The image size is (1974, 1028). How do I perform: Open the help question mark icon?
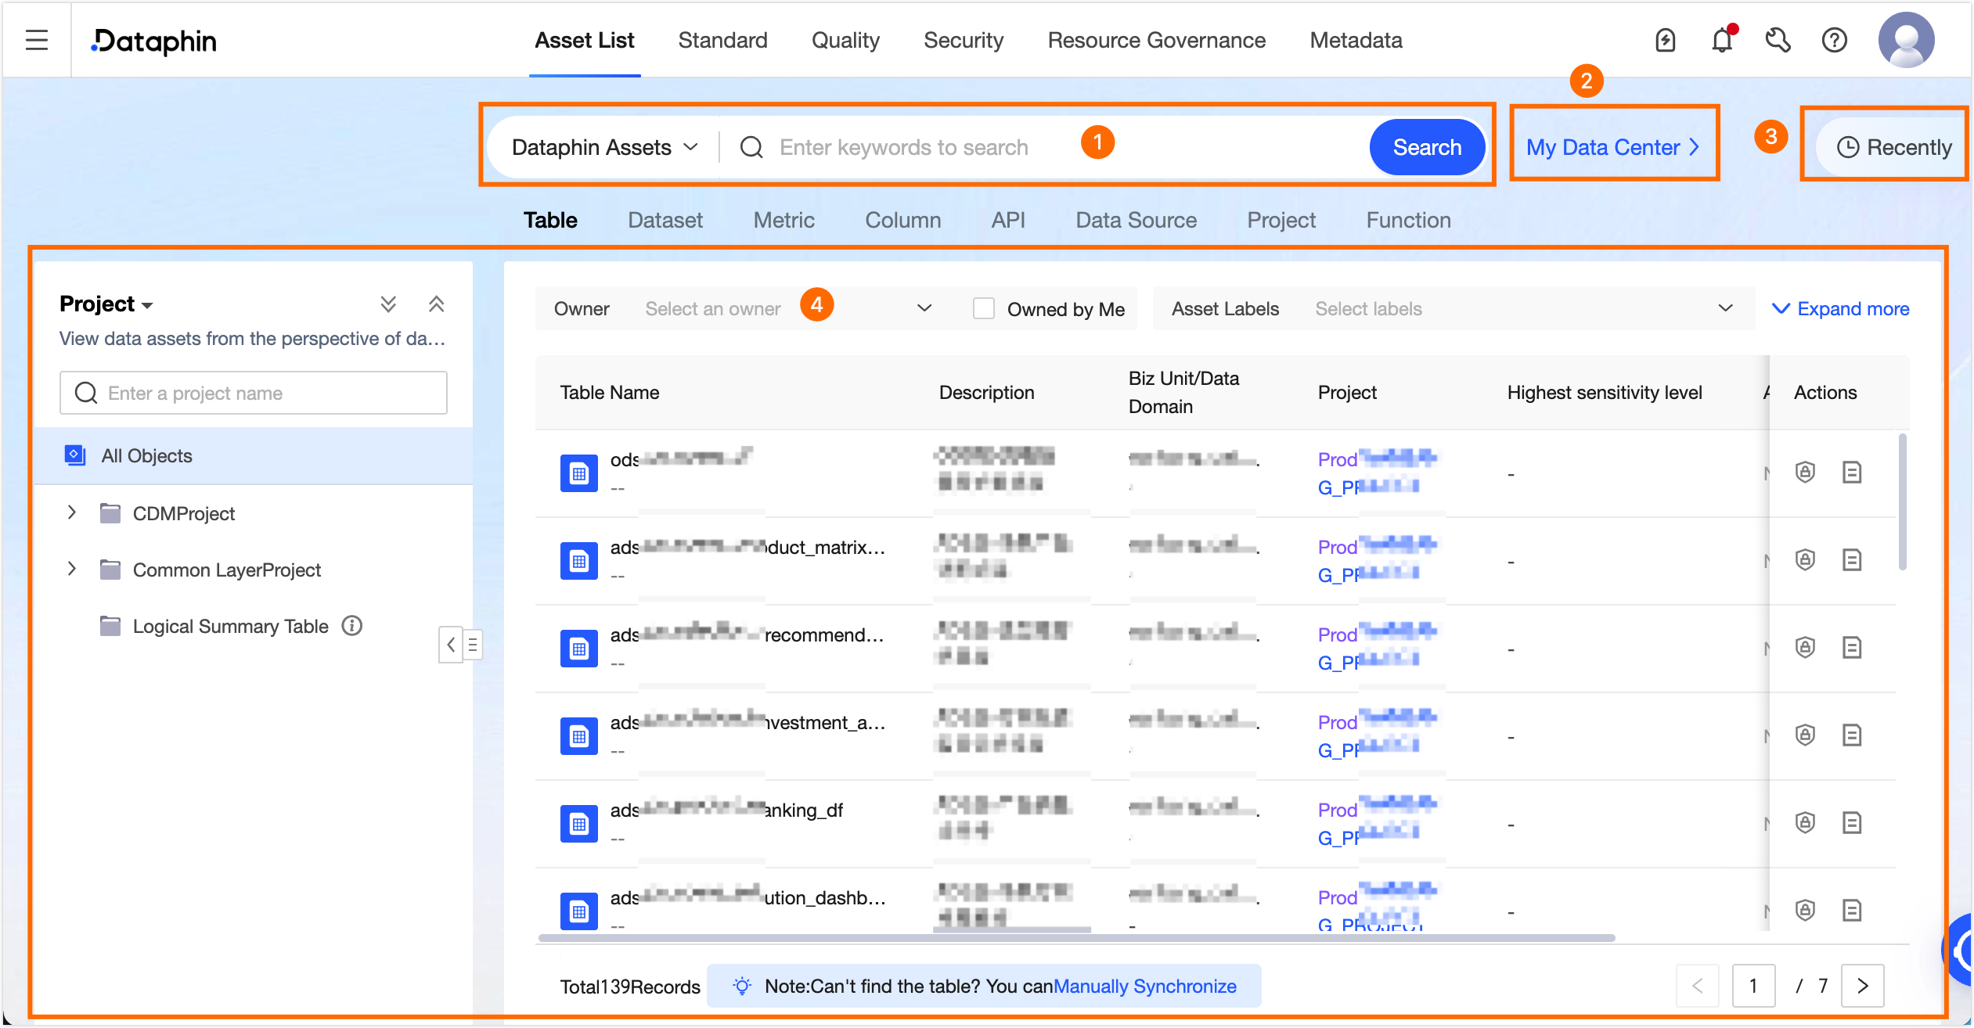coord(1835,40)
